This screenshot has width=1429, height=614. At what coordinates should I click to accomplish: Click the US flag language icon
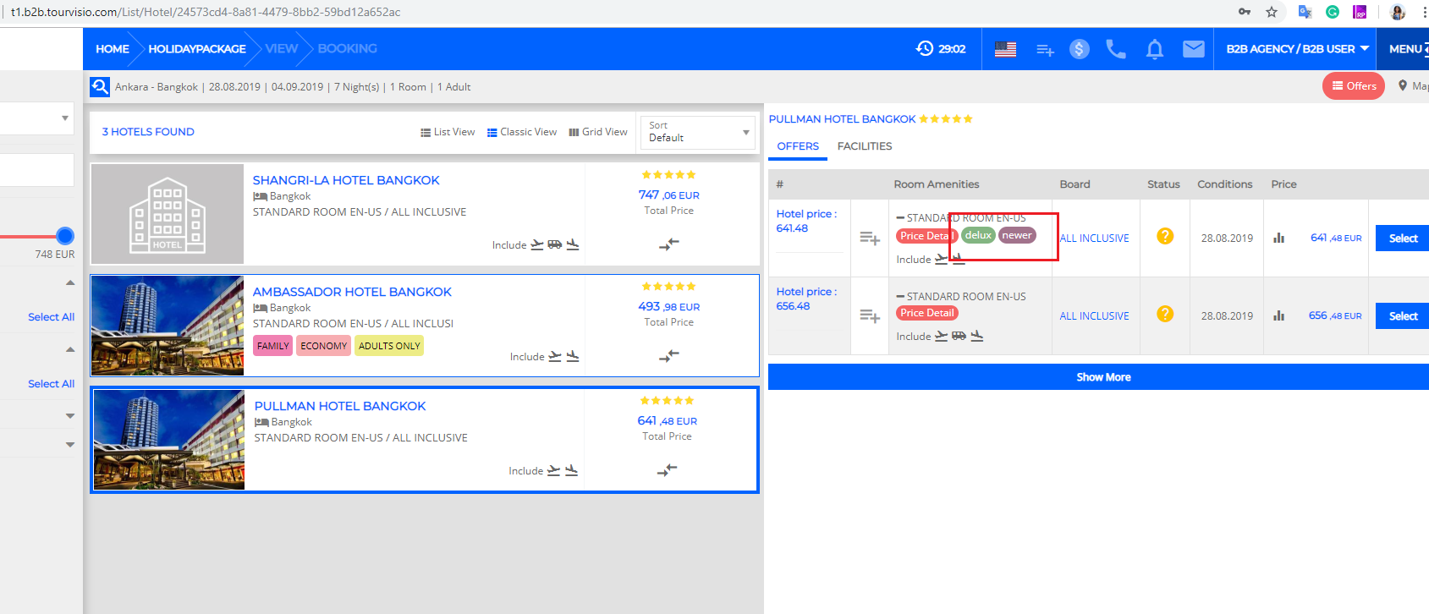[1005, 49]
